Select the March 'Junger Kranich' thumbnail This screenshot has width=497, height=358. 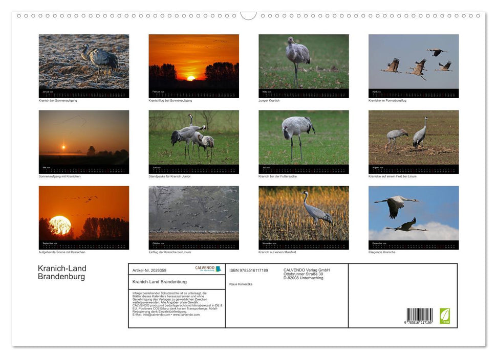click(304, 65)
